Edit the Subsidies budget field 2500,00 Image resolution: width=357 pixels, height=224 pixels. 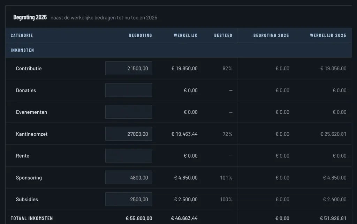click(x=129, y=199)
